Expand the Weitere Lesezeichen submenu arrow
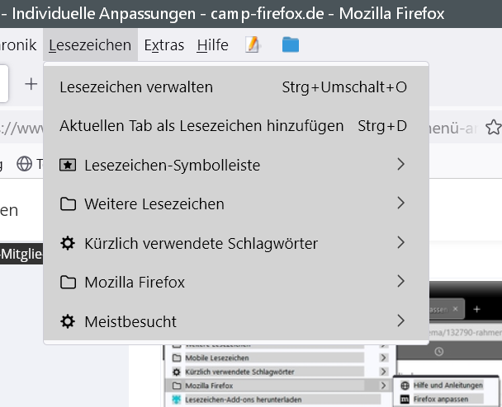This screenshot has width=502, height=407. click(400, 203)
